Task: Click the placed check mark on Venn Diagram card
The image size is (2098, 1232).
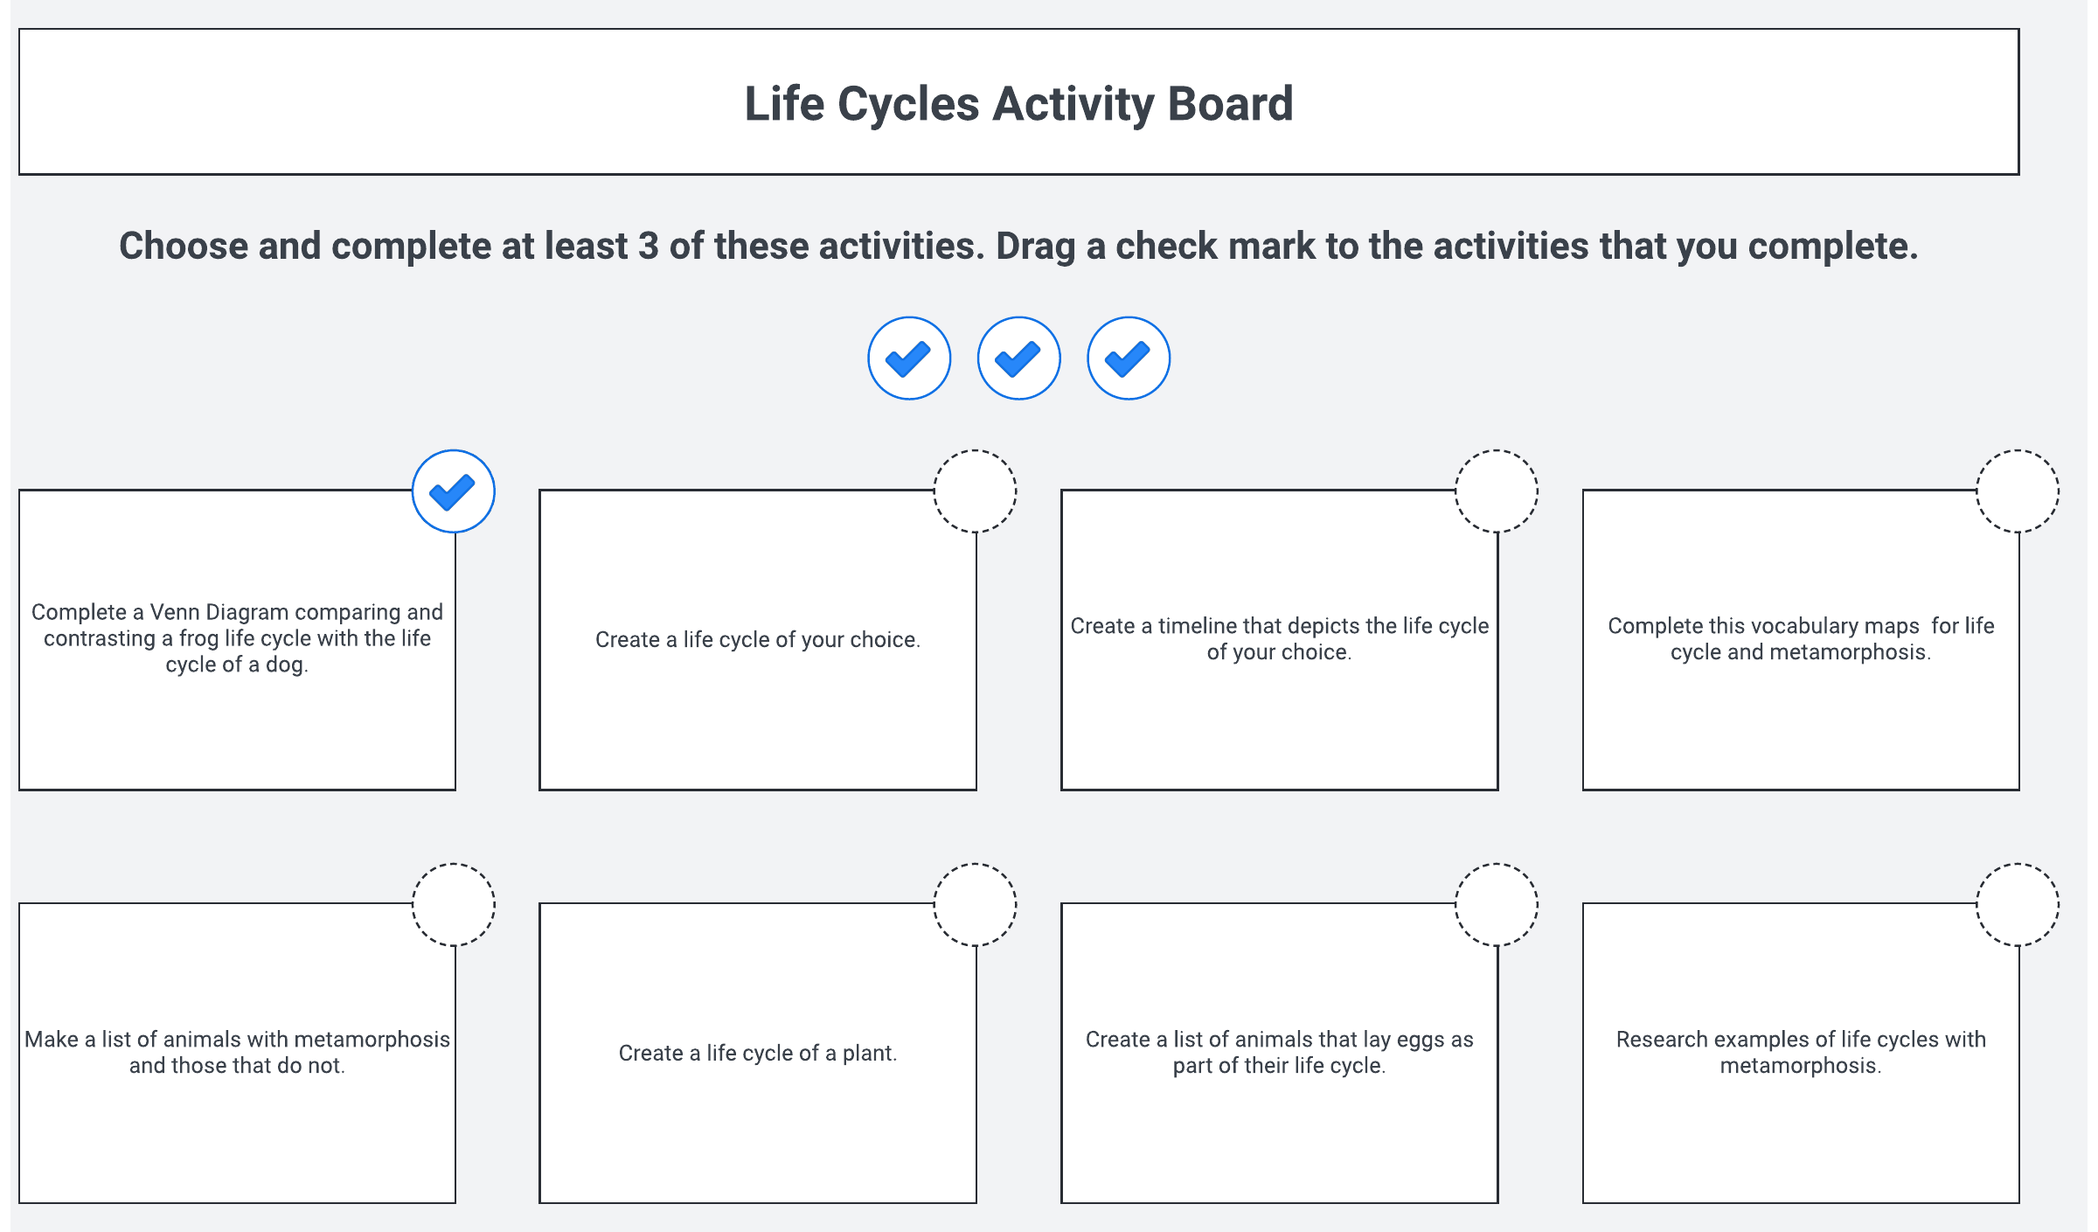Action: [454, 491]
